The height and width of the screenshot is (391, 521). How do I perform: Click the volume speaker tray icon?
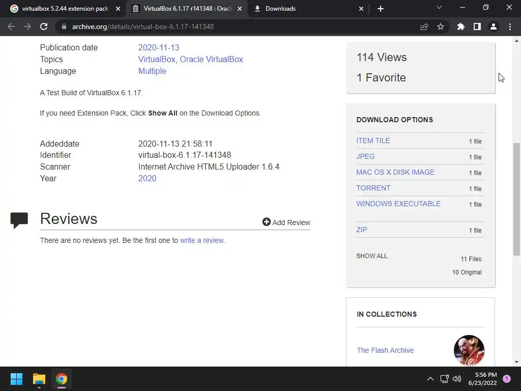click(x=457, y=379)
